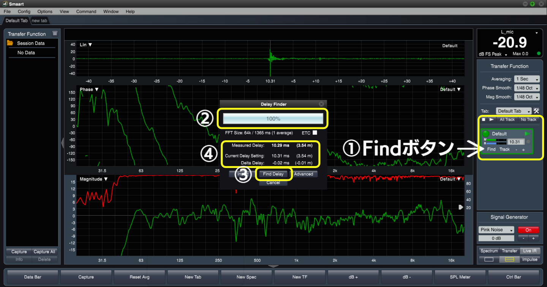Turn off the signal generator On button
Screen dimensions: 547x287
click(528, 230)
